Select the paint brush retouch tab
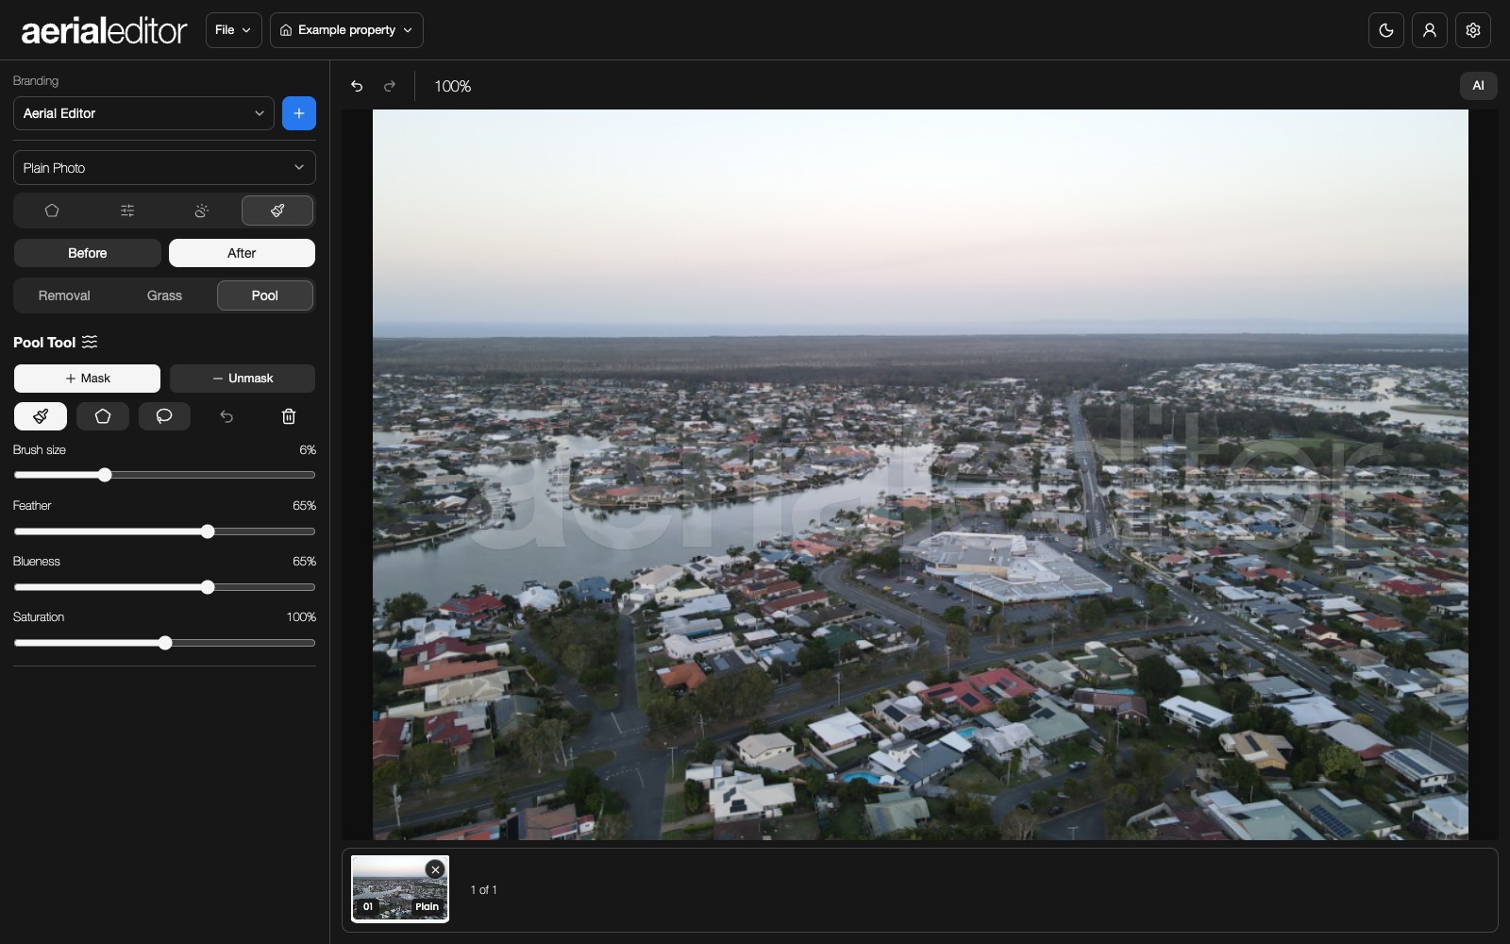1510x944 pixels. (x=277, y=211)
